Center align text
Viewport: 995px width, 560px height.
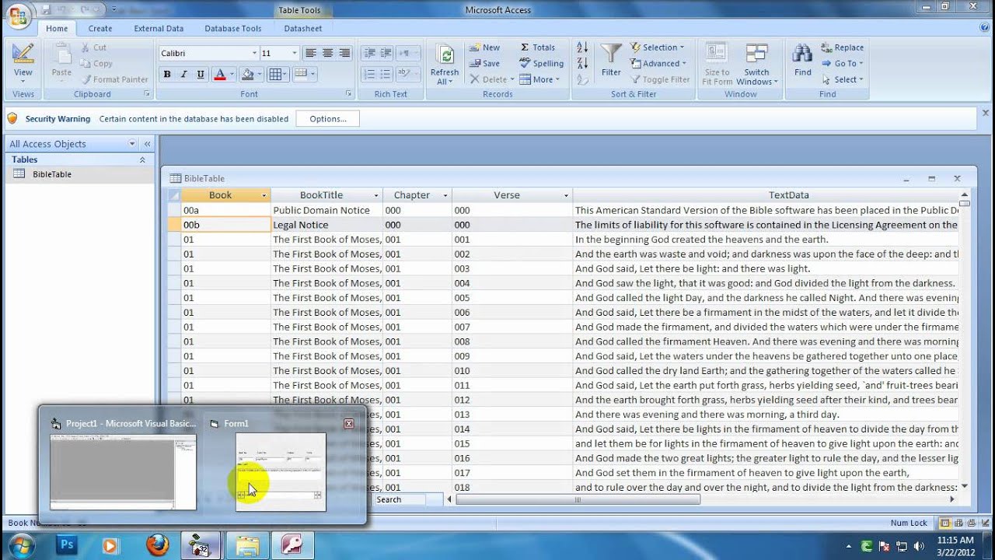click(328, 53)
